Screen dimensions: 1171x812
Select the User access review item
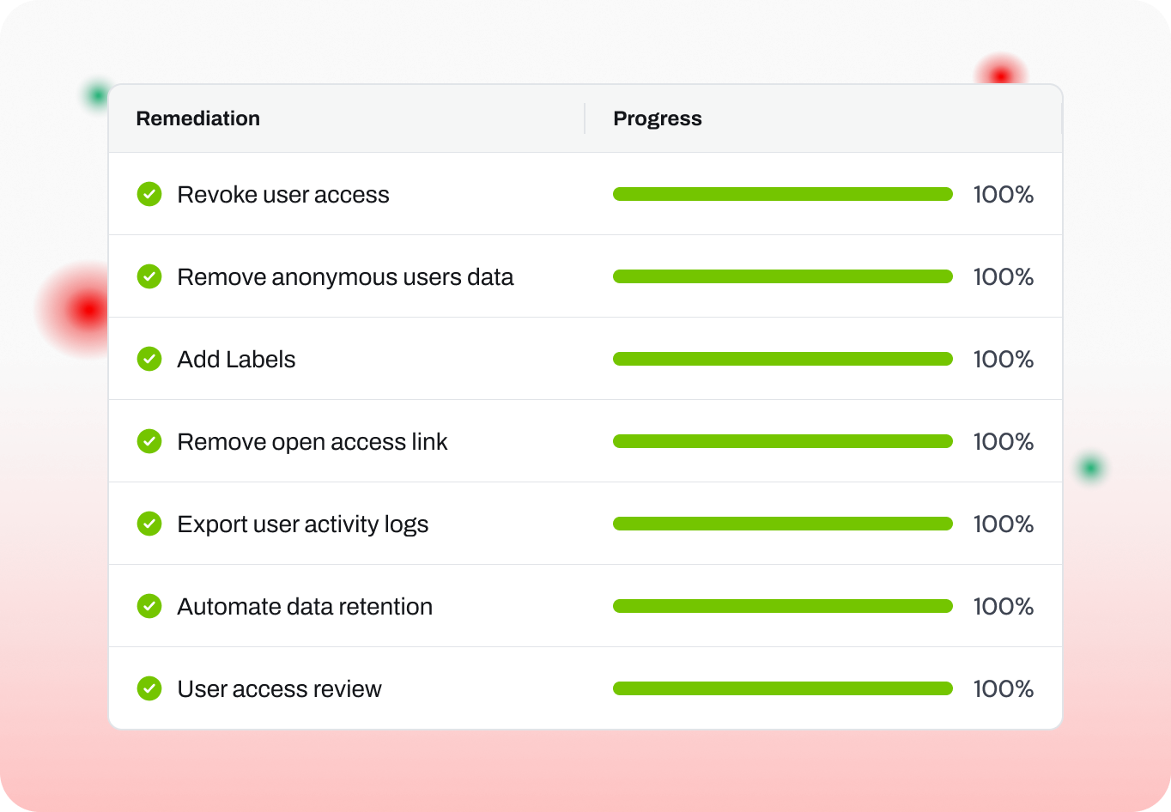[x=279, y=689]
